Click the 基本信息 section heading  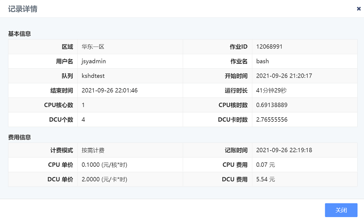[19, 34]
